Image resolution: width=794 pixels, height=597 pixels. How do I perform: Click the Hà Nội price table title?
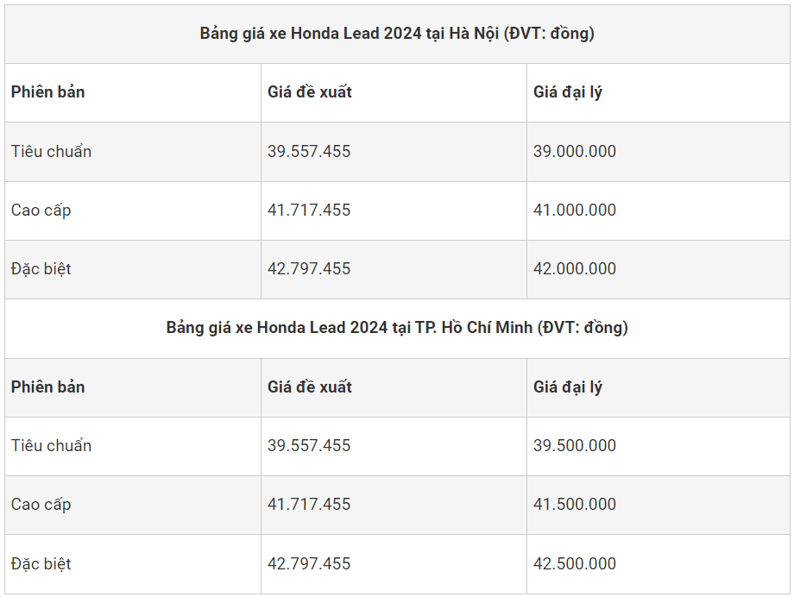click(397, 34)
